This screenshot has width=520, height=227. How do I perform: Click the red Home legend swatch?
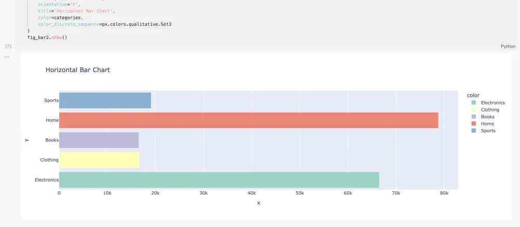[473, 124]
